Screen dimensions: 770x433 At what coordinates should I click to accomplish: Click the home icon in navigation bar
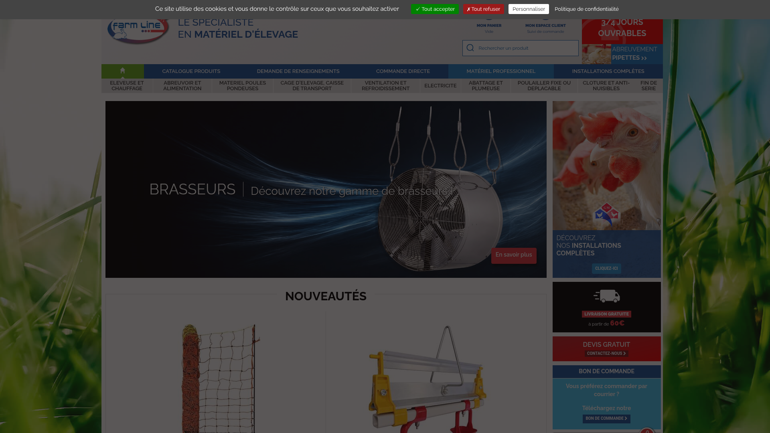click(x=122, y=71)
